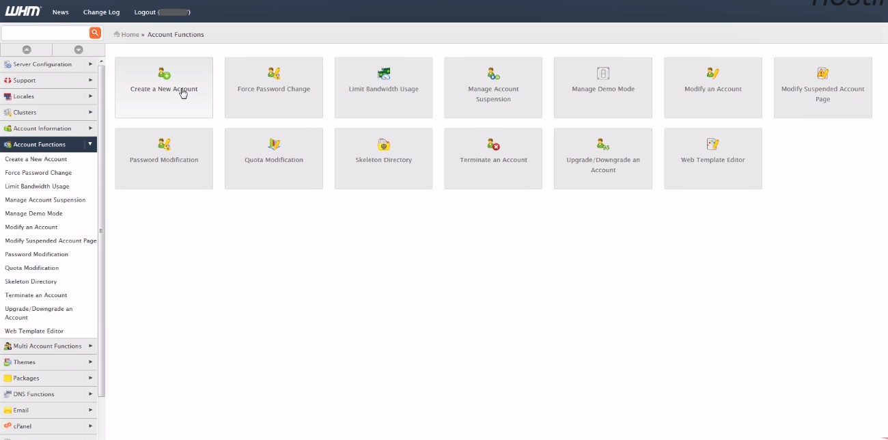Select Force Password Change in sidebar
The image size is (888, 440).
click(x=38, y=173)
